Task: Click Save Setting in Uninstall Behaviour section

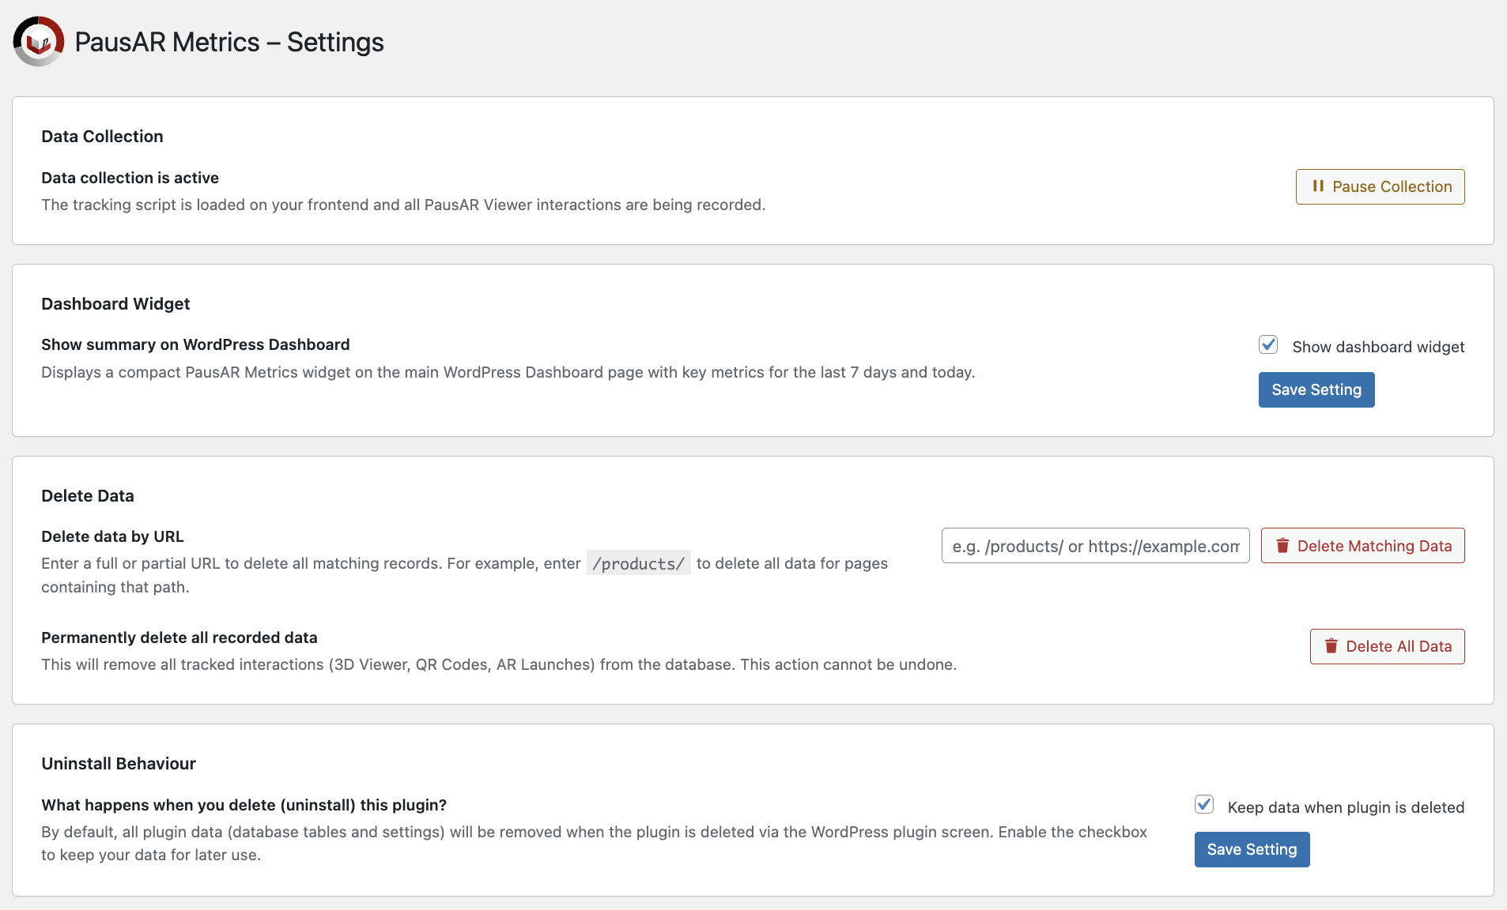Action: [1252, 849]
